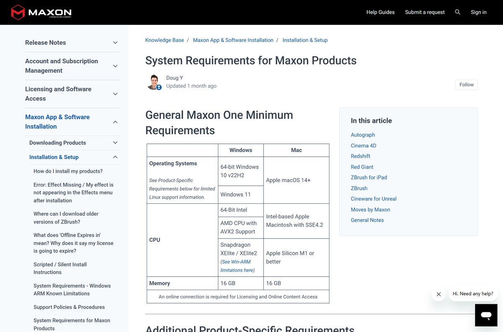Click the 'Apple Silicon M1 or better' cell
This screenshot has height=332, width=503.
coord(296,257)
